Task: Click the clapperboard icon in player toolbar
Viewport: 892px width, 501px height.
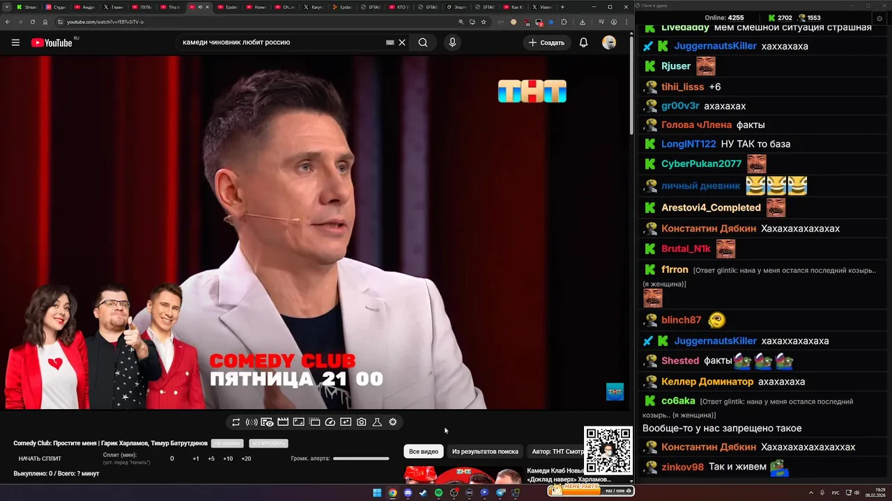Action: click(283, 422)
